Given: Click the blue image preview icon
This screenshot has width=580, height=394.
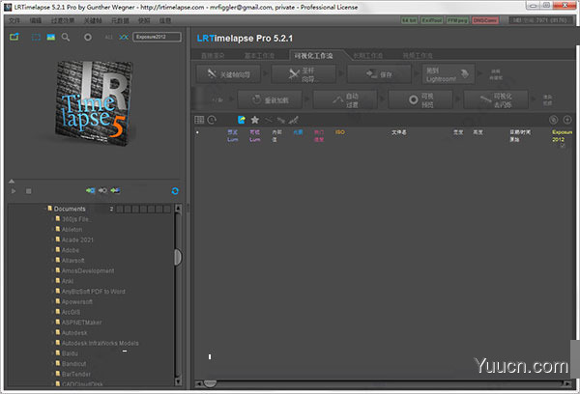Looking at the screenshot, I should coord(50,37).
